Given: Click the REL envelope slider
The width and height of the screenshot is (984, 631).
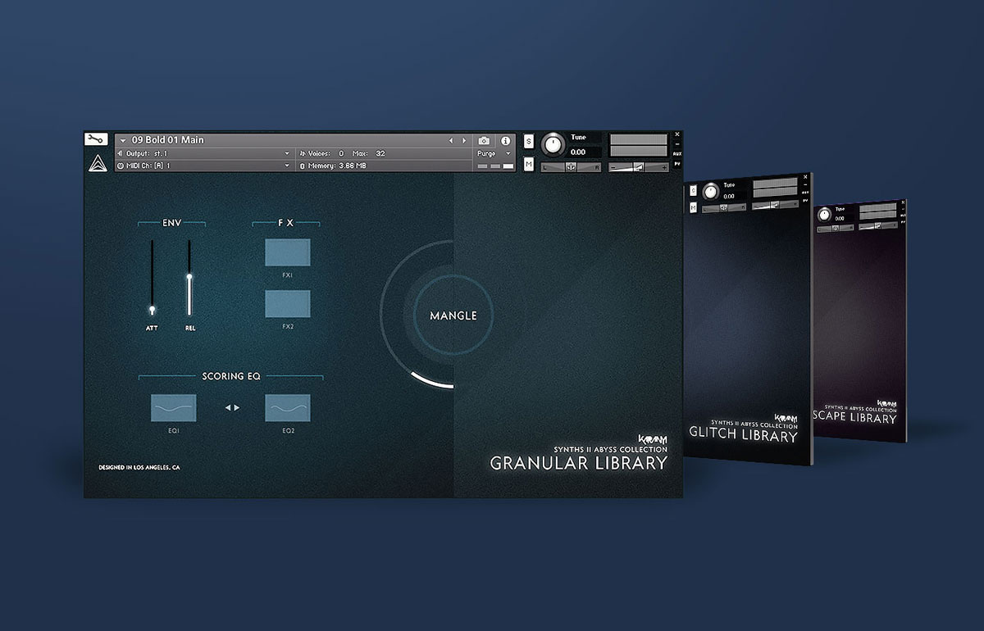Looking at the screenshot, I should (x=189, y=278).
